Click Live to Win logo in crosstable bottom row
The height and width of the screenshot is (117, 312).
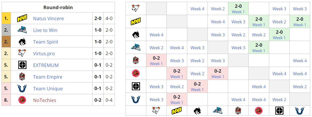(x=218, y=111)
